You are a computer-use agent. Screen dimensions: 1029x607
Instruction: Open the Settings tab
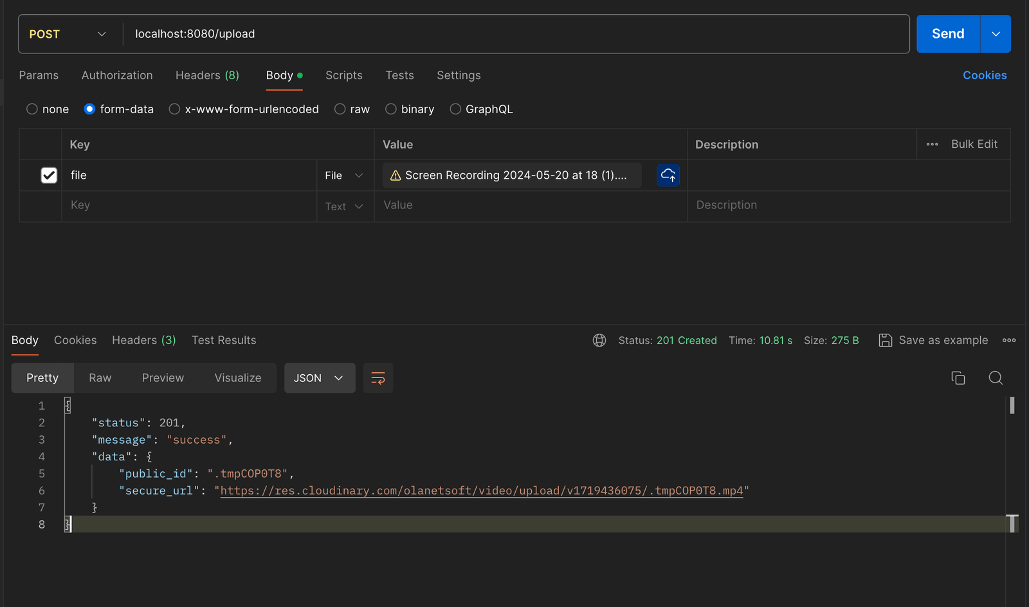pyautogui.click(x=459, y=75)
